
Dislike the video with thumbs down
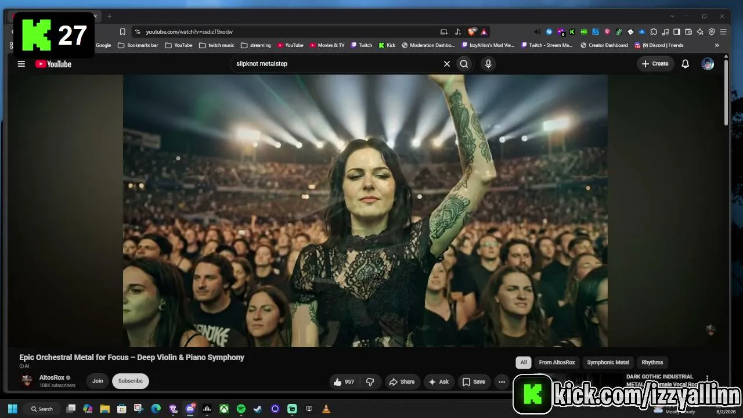(370, 381)
